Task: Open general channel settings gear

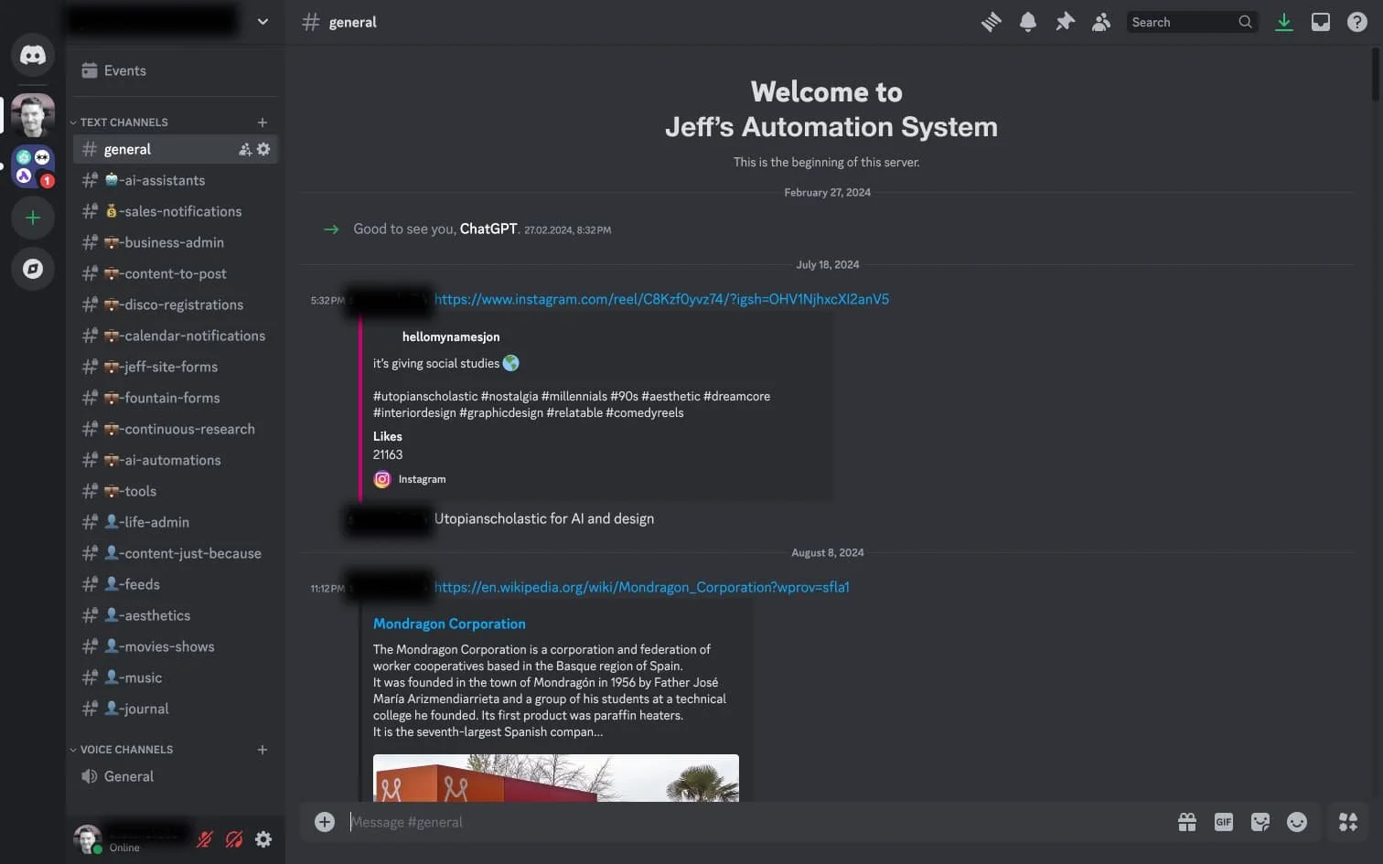Action: tap(263, 149)
